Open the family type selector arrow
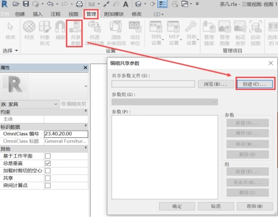This screenshot has height=217, width=278. pos(86,86)
